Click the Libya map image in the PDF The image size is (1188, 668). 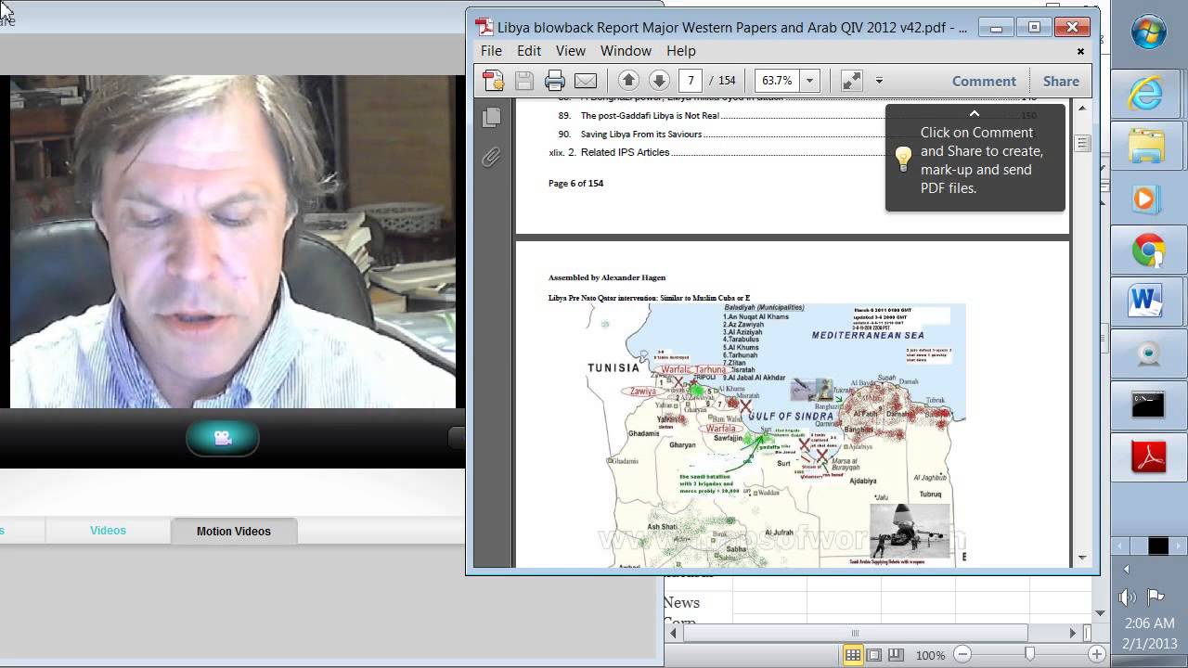776,435
